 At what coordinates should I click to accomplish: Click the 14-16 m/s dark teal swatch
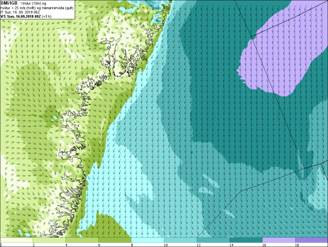click(x=246, y=240)
